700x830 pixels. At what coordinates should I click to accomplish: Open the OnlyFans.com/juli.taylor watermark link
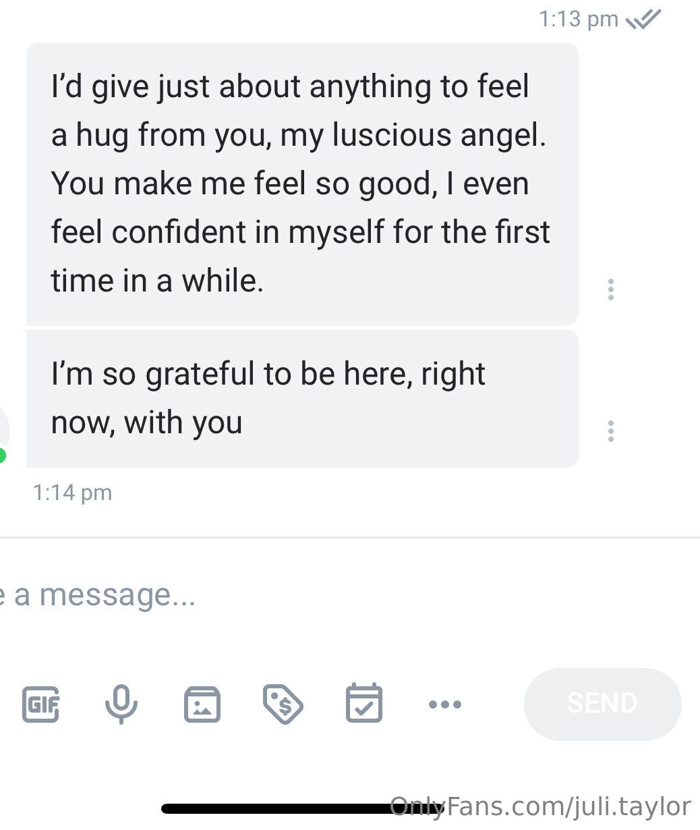point(541,806)
